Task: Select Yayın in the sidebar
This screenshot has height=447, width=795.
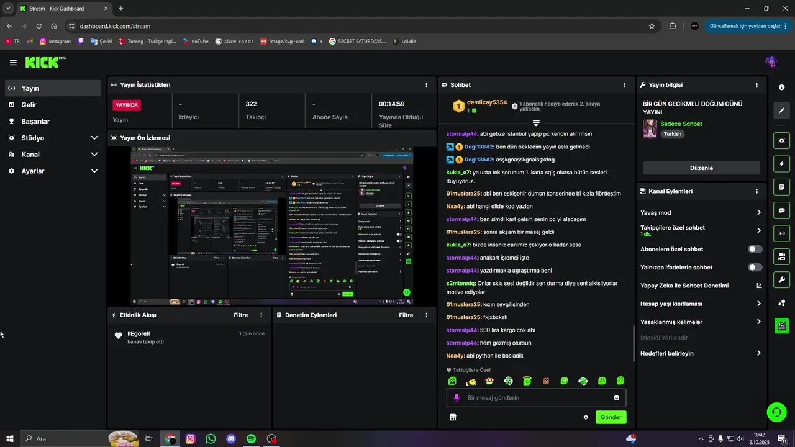Action: tap(53, 88)
